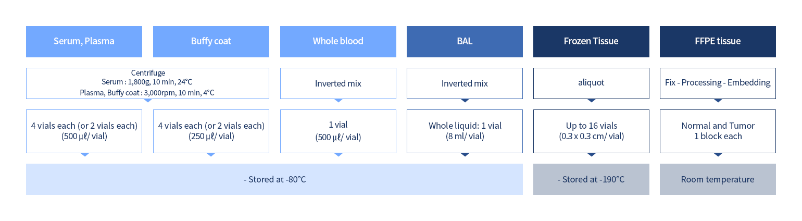Click the 500 µl/vial serum box
Viewport: 802px width, 221px height.
click(x=84, y=131)
